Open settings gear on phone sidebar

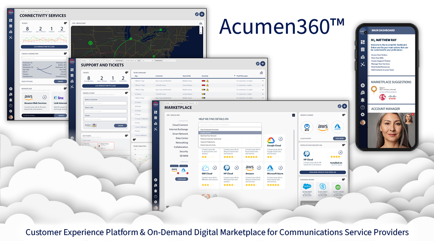[x=362, y=114]
